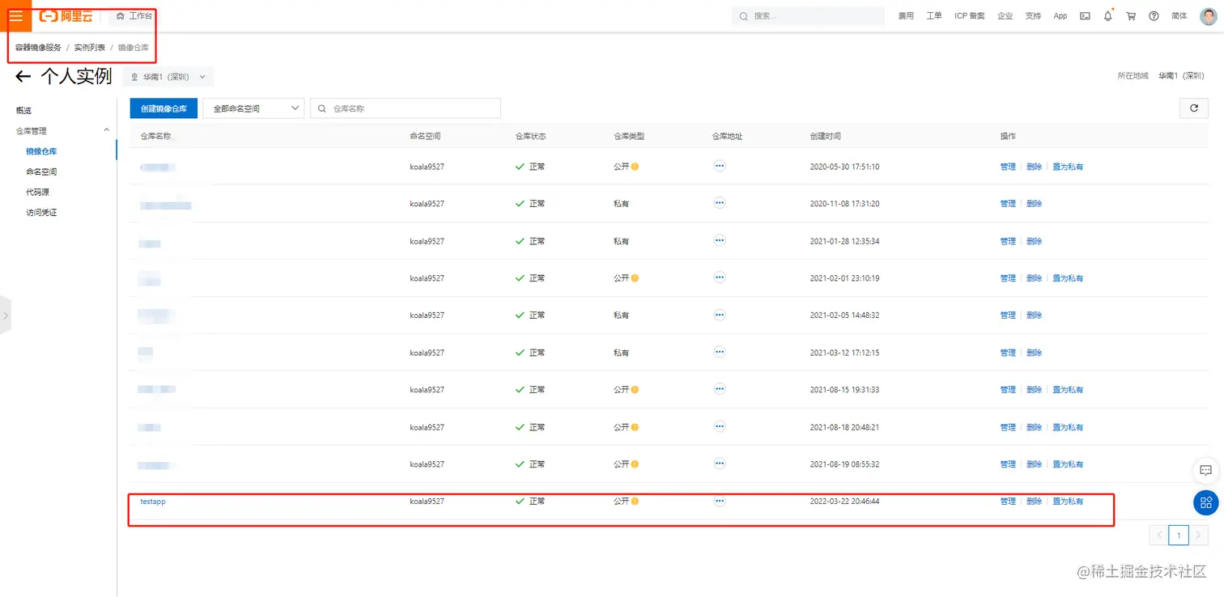Select 访问凭证 in the sidebar

click(x=41, y=213)
